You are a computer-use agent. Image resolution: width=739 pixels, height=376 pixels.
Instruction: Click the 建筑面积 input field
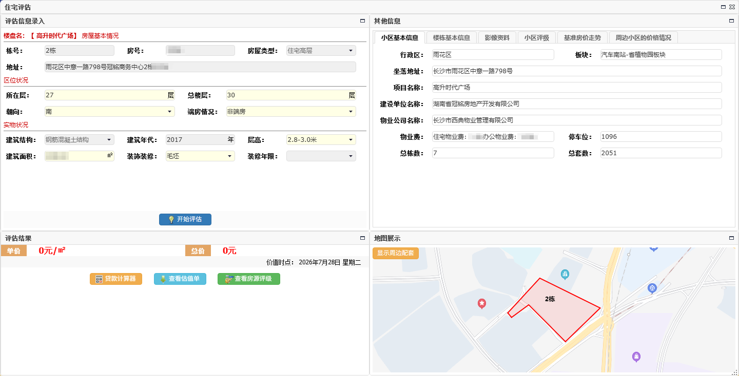(x=79, y=156)
